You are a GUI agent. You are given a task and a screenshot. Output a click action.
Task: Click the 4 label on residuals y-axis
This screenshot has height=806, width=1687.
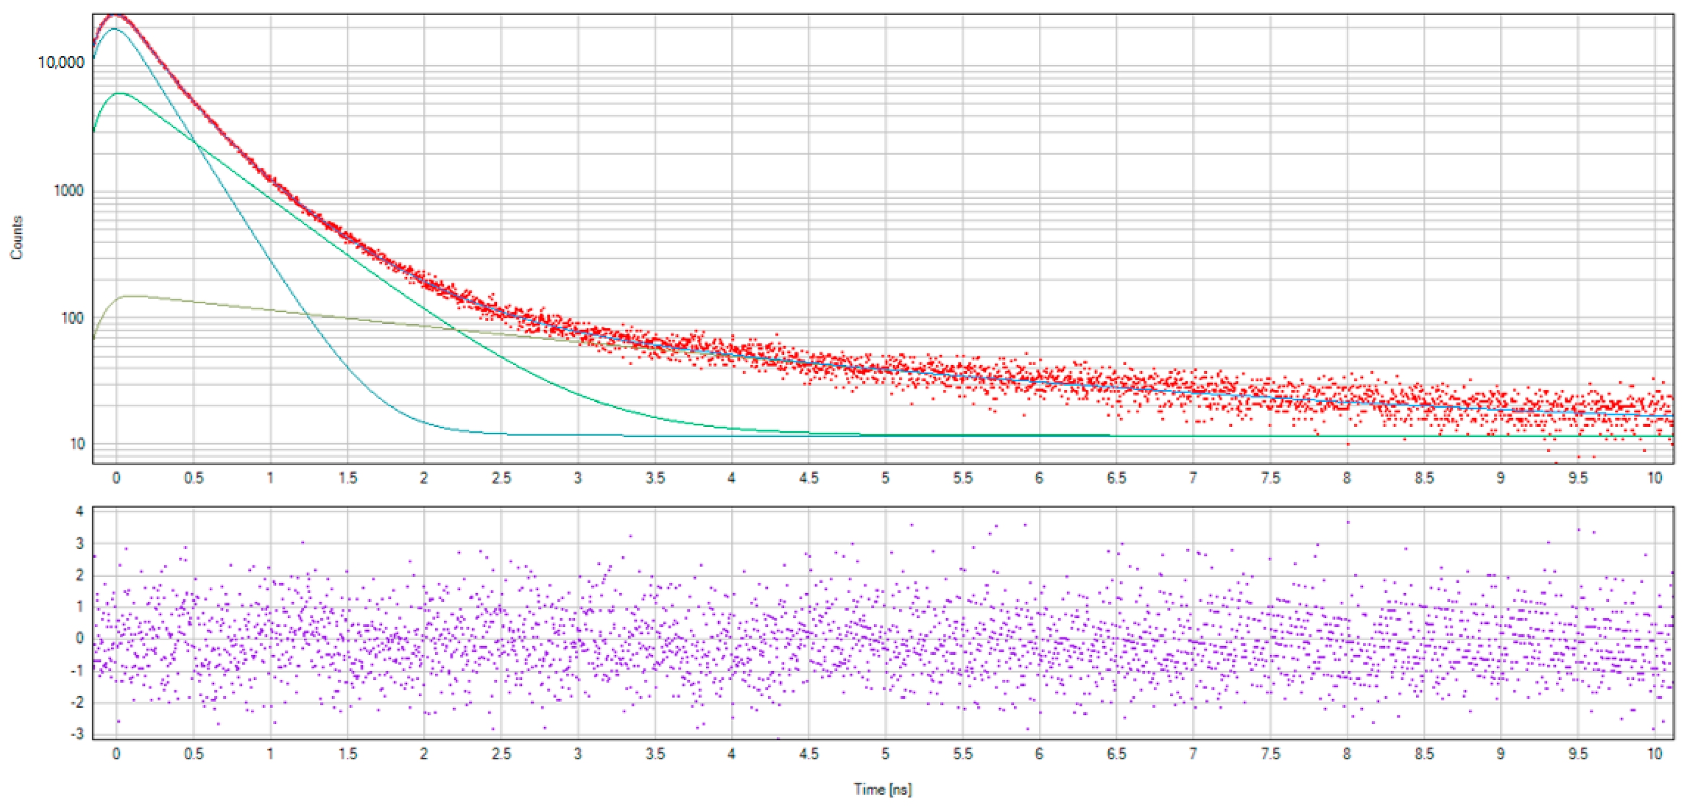(x=80, y=511)
